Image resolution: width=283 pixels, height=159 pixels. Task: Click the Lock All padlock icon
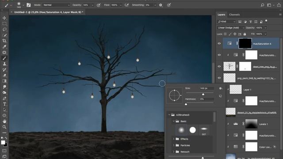245,34
